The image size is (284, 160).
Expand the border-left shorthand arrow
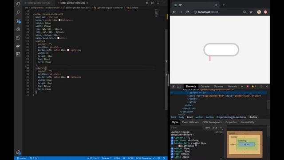[x=191, y=143]
